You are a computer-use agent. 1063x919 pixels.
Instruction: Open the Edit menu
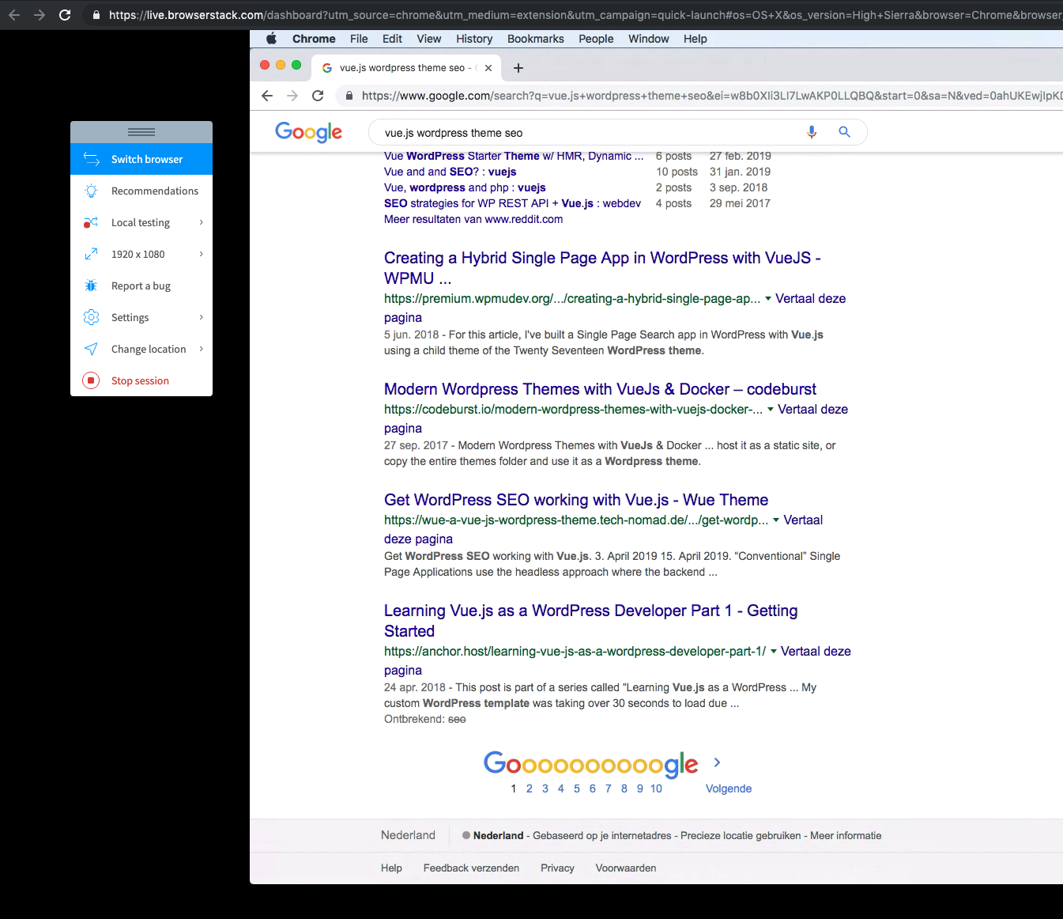(x=392, y=39)
